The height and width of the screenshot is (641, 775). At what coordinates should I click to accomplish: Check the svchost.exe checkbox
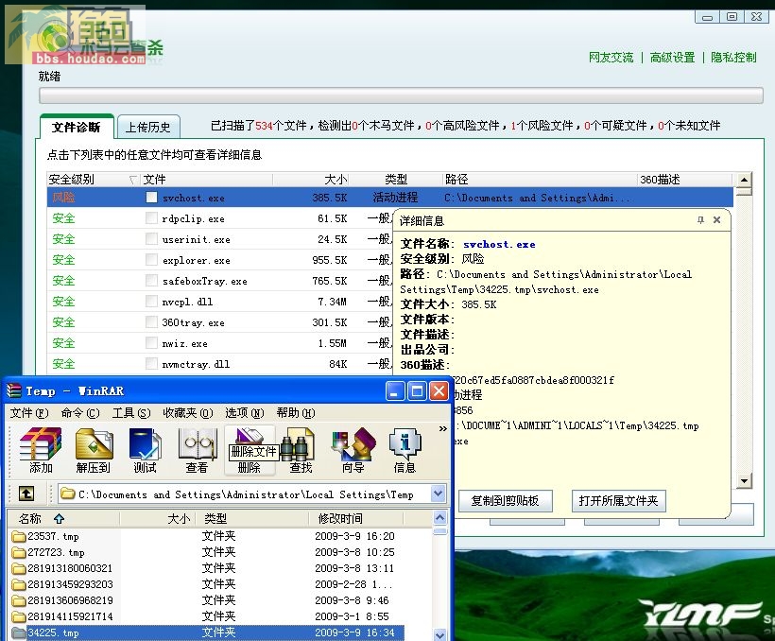click(152, 198)
